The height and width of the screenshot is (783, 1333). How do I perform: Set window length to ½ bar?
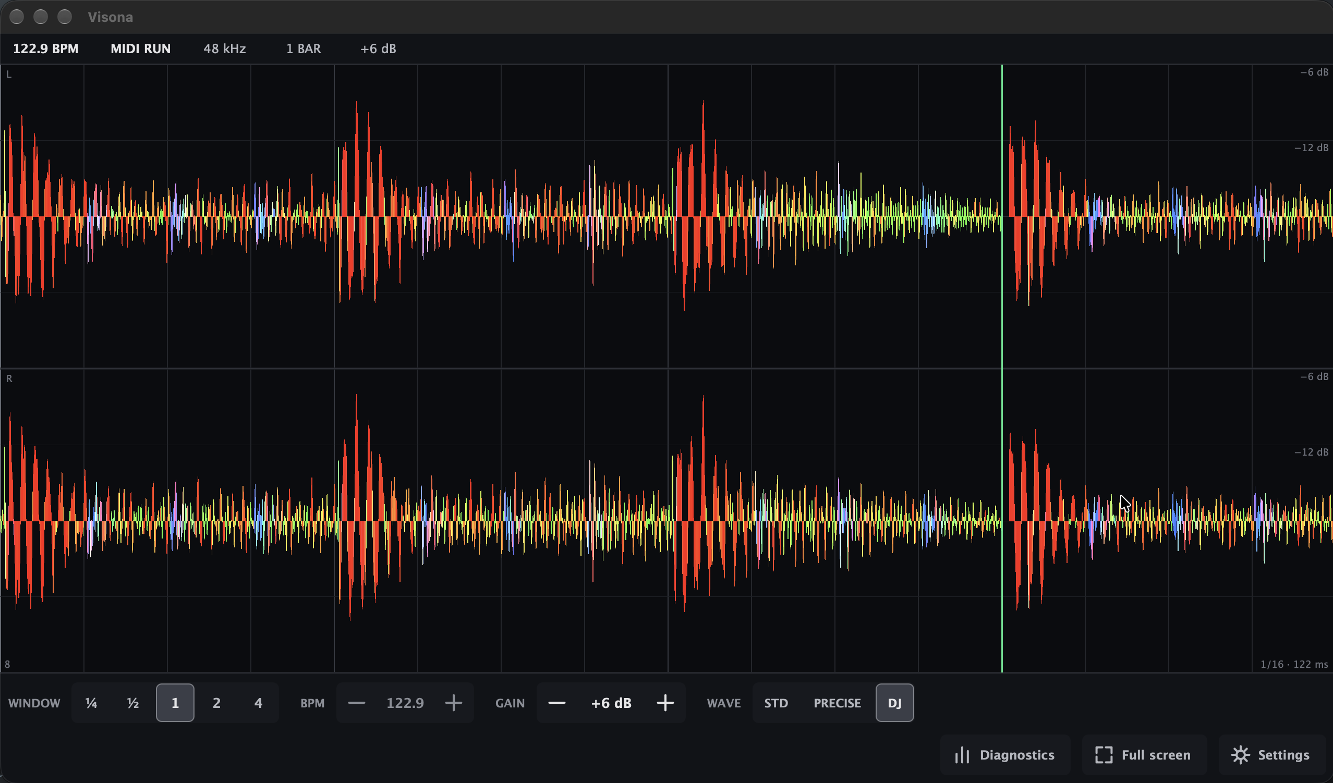133,703
